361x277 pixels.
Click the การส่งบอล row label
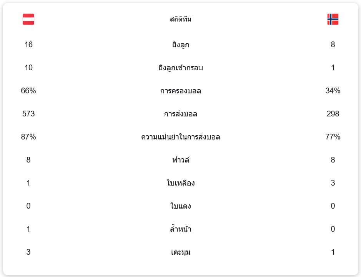[x=181, y=114]
